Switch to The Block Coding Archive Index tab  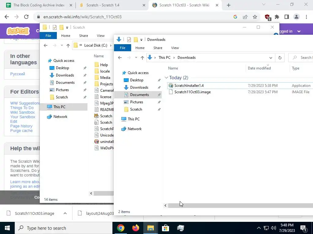(39, 5)
